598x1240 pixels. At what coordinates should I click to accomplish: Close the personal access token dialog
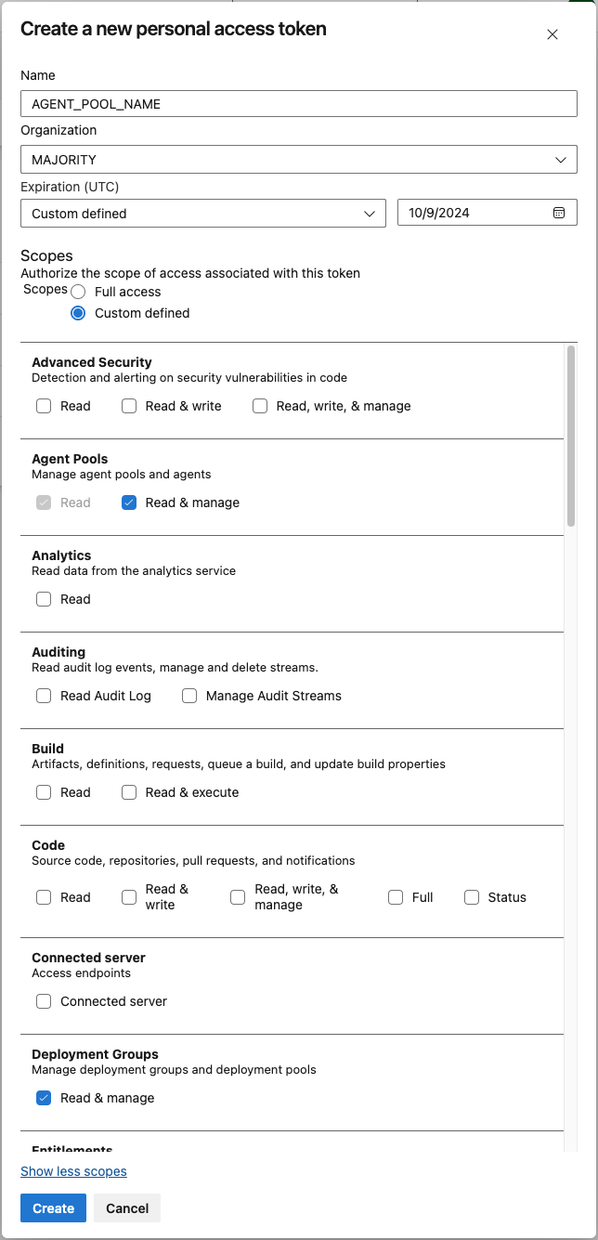pos(552,34)
